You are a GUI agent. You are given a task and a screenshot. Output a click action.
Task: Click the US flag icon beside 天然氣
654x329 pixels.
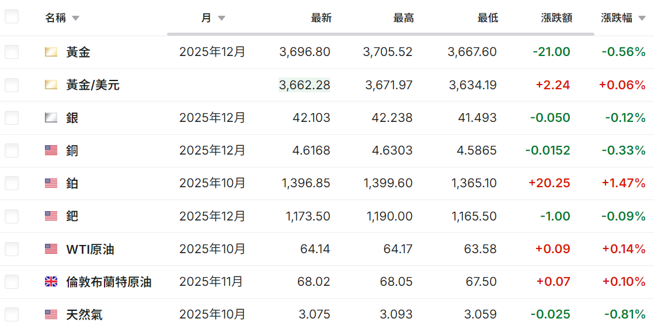[51, 314]
